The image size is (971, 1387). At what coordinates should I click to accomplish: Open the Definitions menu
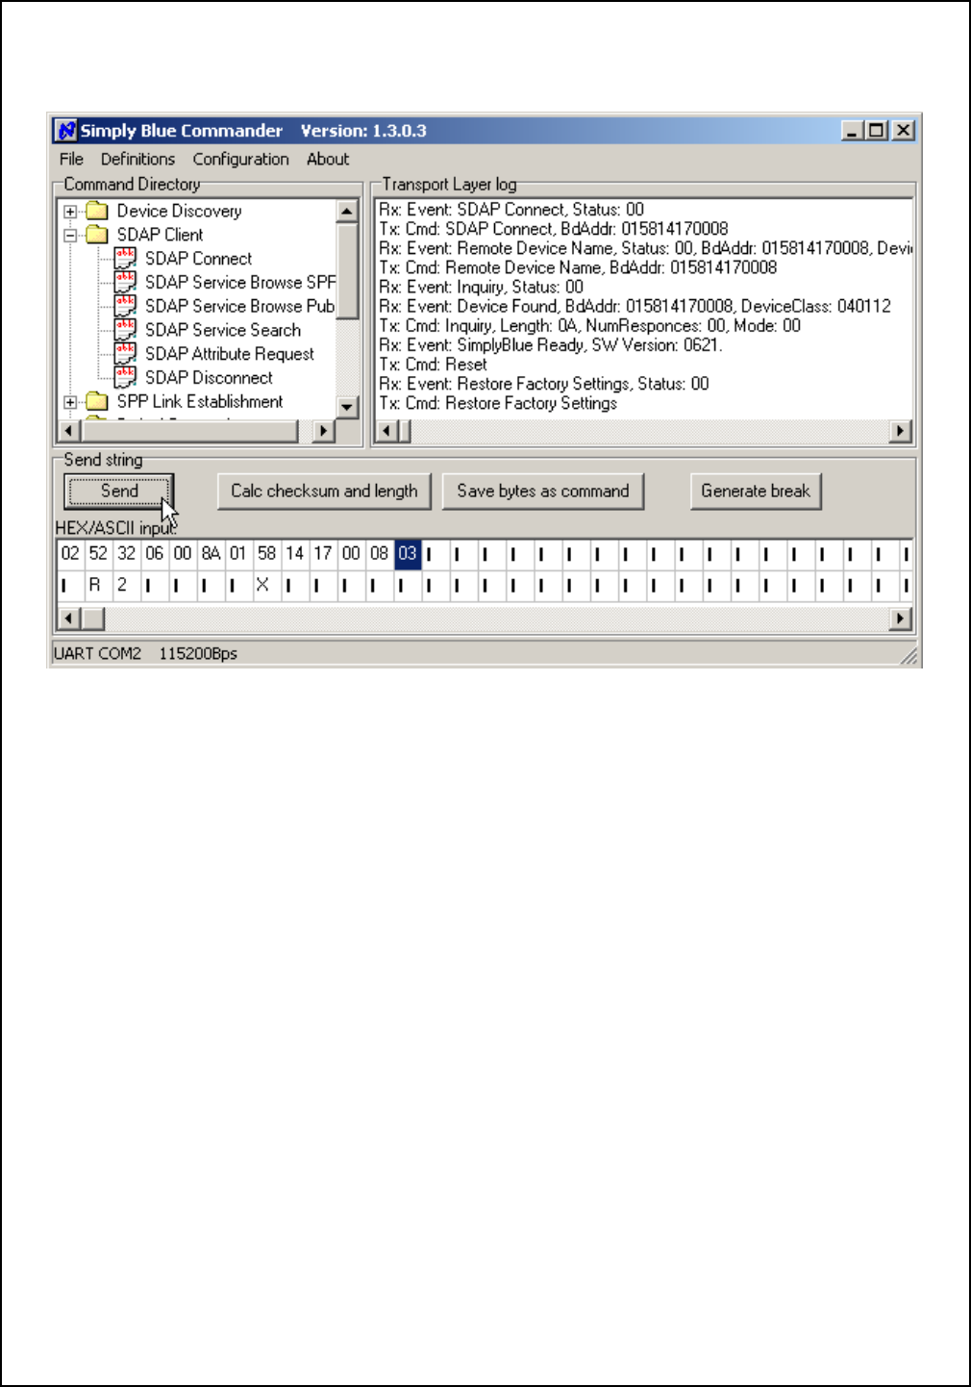pyautogui.click(x=137, y=159)
